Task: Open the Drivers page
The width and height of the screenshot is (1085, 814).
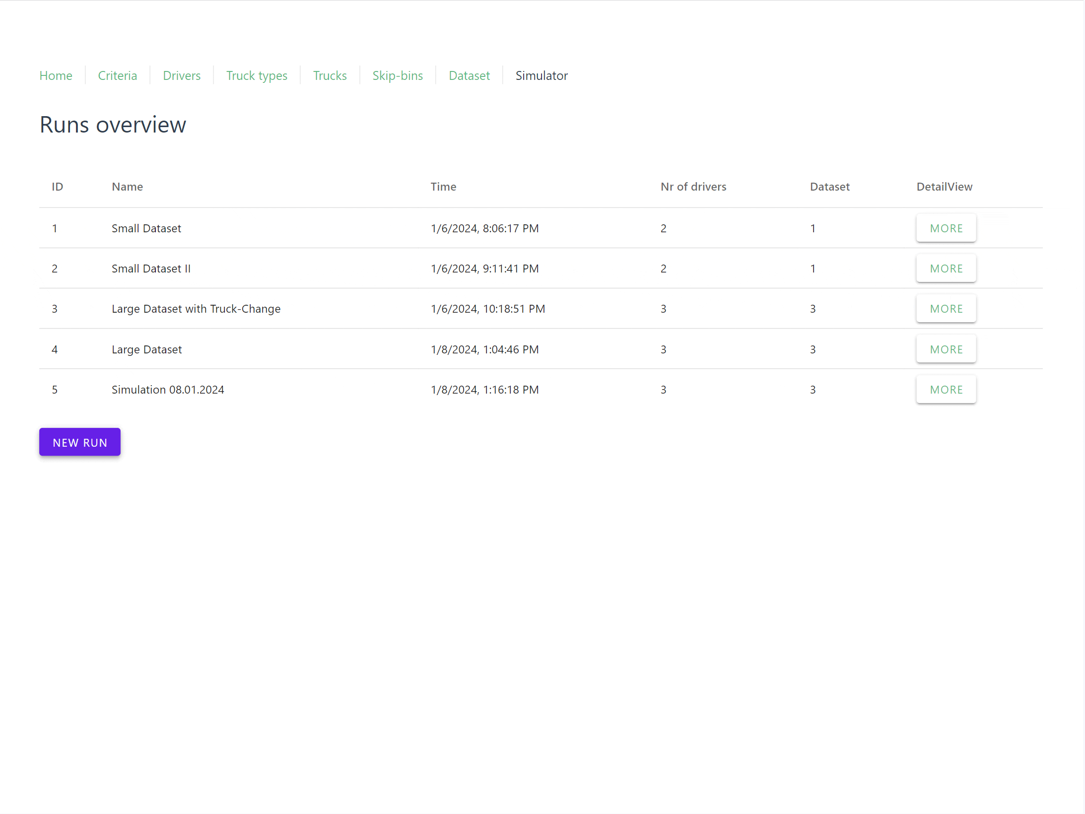Action: tap(182, 75)
